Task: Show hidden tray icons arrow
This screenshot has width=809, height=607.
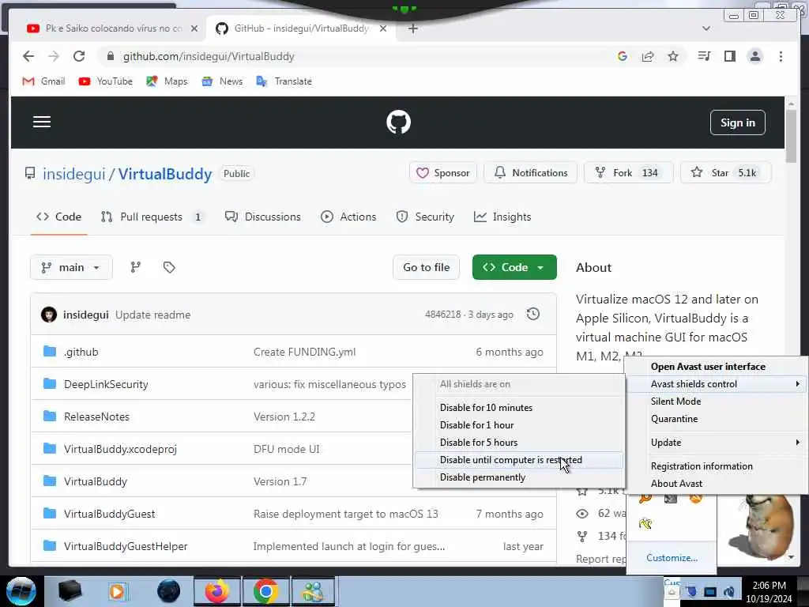Action: tap(672, 593)
